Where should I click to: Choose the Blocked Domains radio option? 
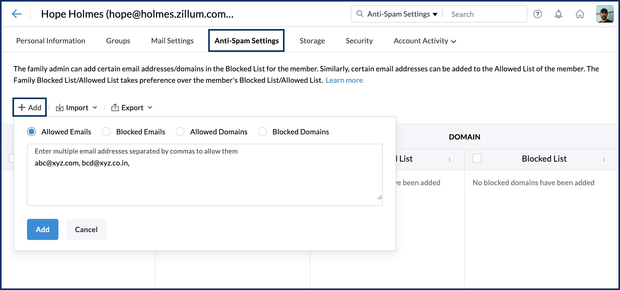point(262,132)
